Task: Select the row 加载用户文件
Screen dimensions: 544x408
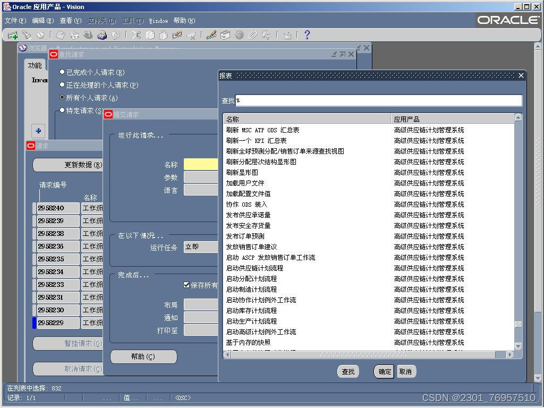Action: pos(369,183)
